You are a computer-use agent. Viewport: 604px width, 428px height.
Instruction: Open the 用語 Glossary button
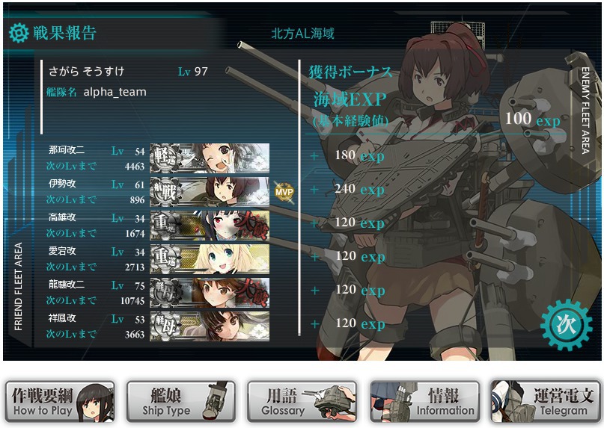(302, 402)
